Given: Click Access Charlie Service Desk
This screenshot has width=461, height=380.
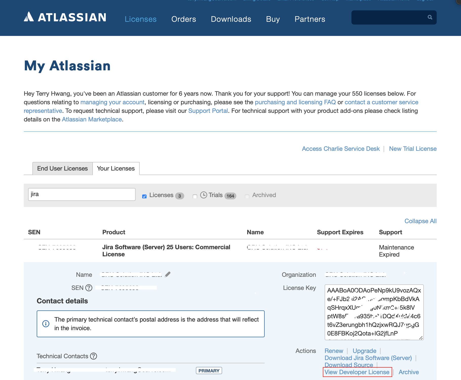Looking at the screenshot, I should 341,149.
